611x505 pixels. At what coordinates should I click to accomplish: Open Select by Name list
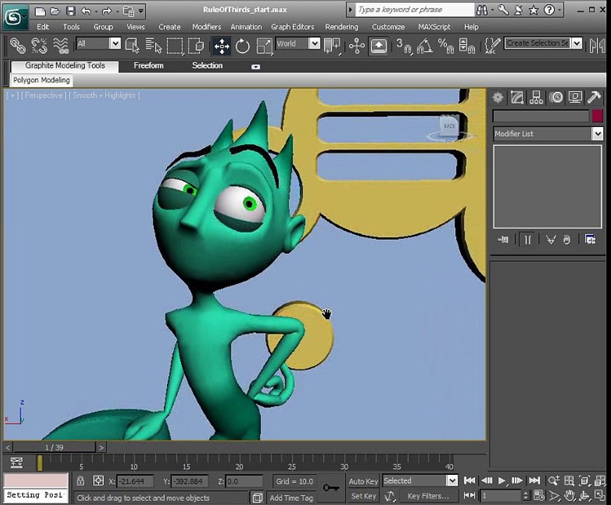point(154,45)
